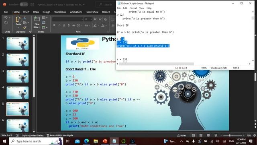257x145 pixels.
Task: Click the Paste clipboard icon
Action: point(18,19)
